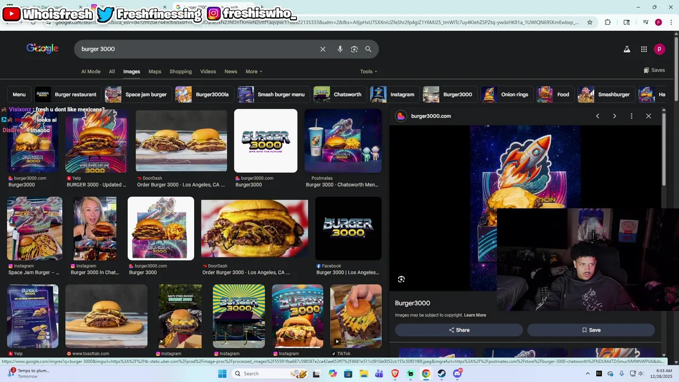
Task: Visit burger3000.com link in preview header
Action: tap(431, 116)
